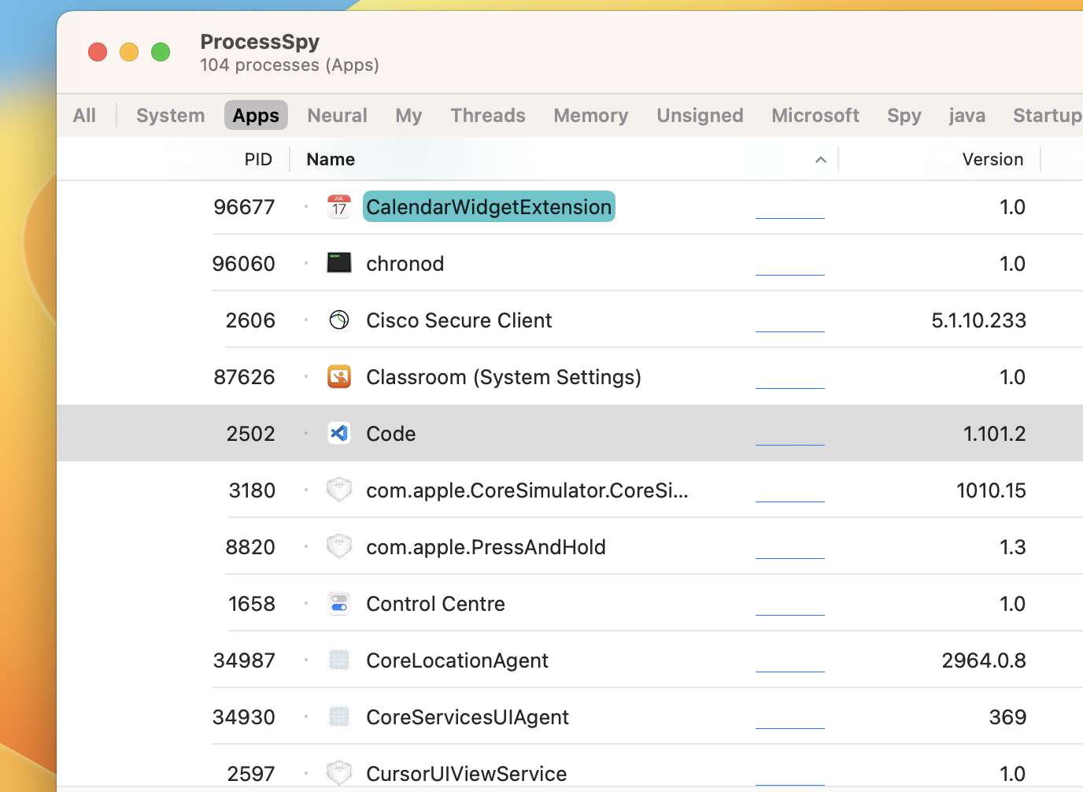Viewport: 1083px width, 792px height.
Task: Click the CoreLocationAgent grid icon
Action: click(x=338, y=660)
